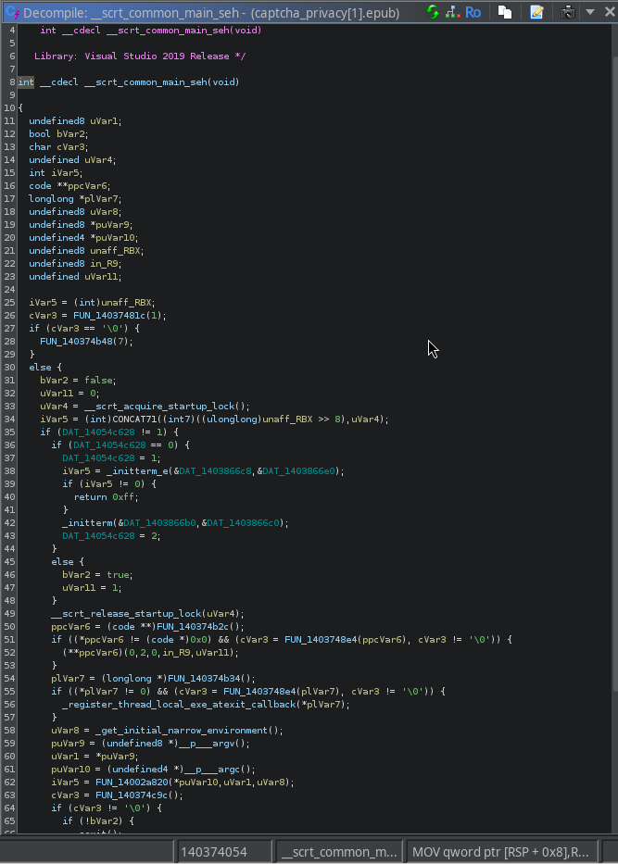Click the MOV qword ptr instruction status field
The image size is (618, 864).
498,851
